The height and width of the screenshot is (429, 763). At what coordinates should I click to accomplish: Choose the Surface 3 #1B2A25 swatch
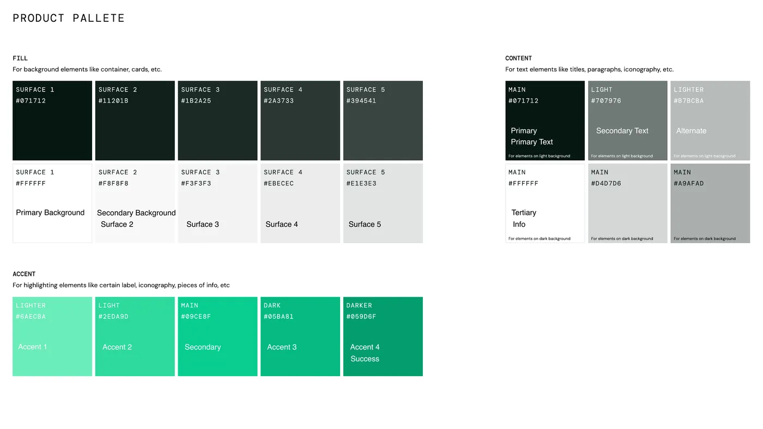(x=217, y=120)
